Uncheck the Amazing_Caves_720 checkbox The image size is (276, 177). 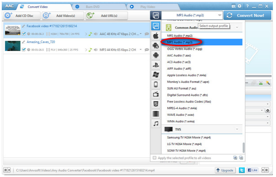tap(24, 50)
